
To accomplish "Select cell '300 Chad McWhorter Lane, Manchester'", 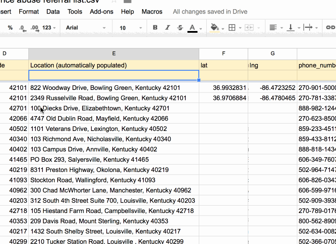I will [x=114, y=190].
